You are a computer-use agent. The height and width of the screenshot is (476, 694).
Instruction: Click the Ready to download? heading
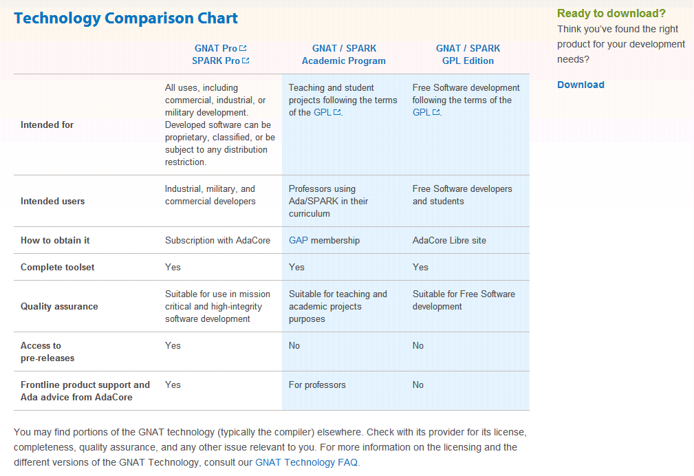coord(611,13)
